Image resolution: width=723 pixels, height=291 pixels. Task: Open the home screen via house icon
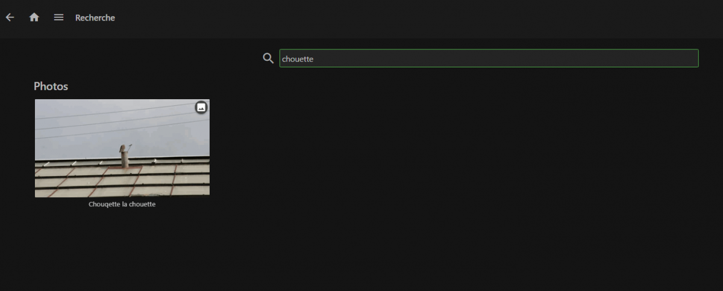34,17
